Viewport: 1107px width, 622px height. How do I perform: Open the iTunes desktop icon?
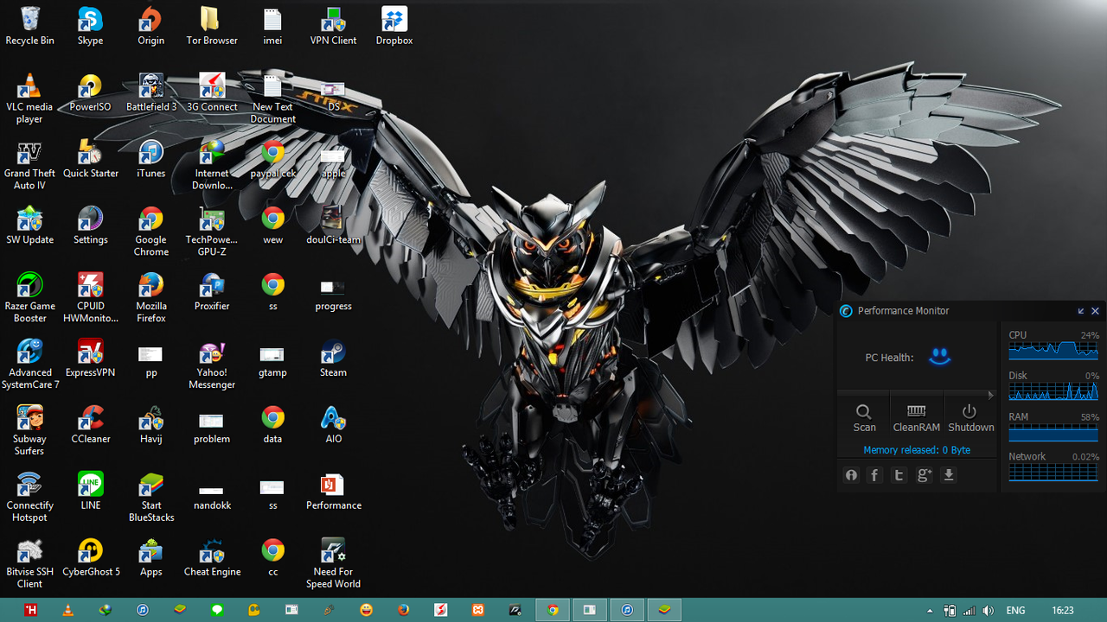(x=150, y=159)
